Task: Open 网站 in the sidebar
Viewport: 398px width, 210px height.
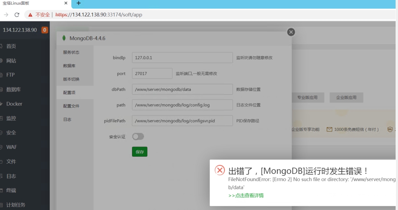Action: 11,60
